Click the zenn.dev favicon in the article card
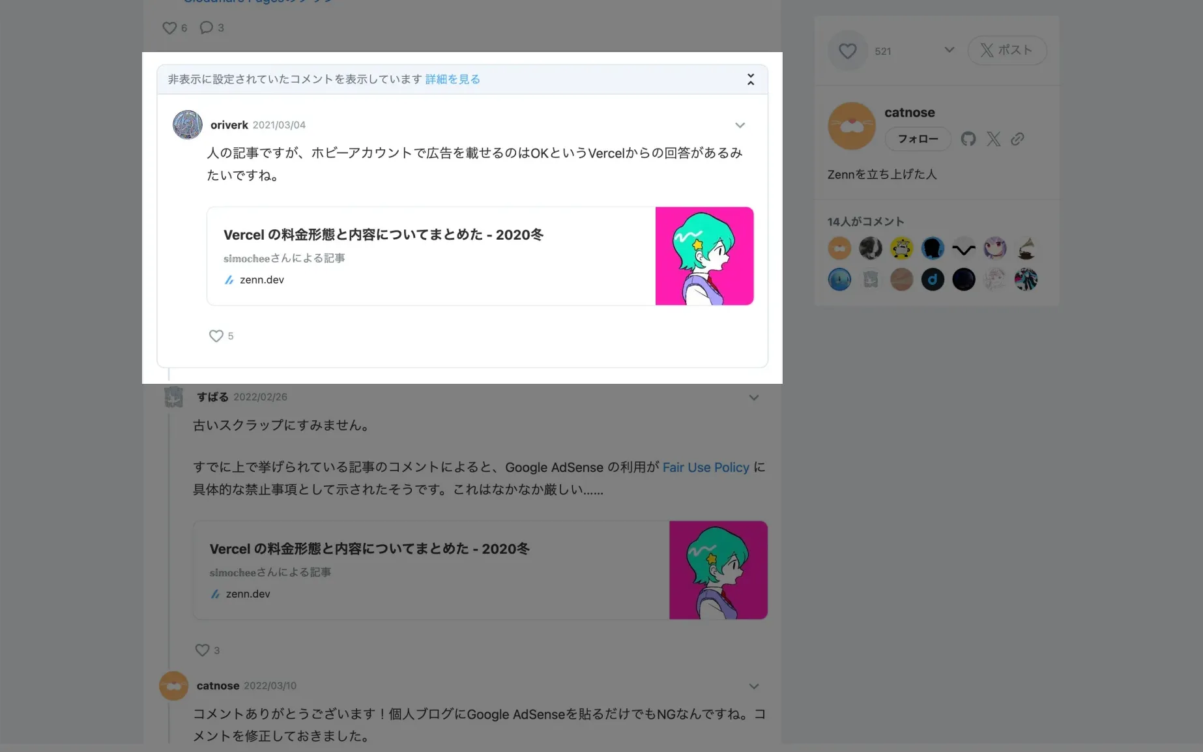Screen dimensions: 1203x752 [x=229, y=280]
